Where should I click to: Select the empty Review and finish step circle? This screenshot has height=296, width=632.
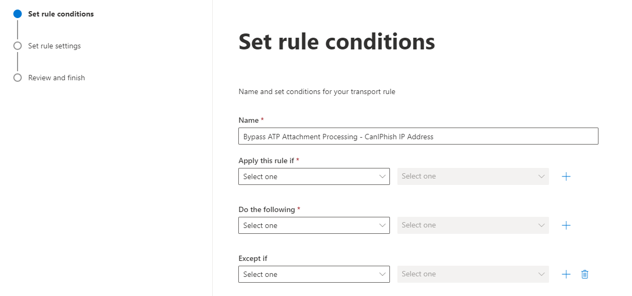[x=18, y=78]
